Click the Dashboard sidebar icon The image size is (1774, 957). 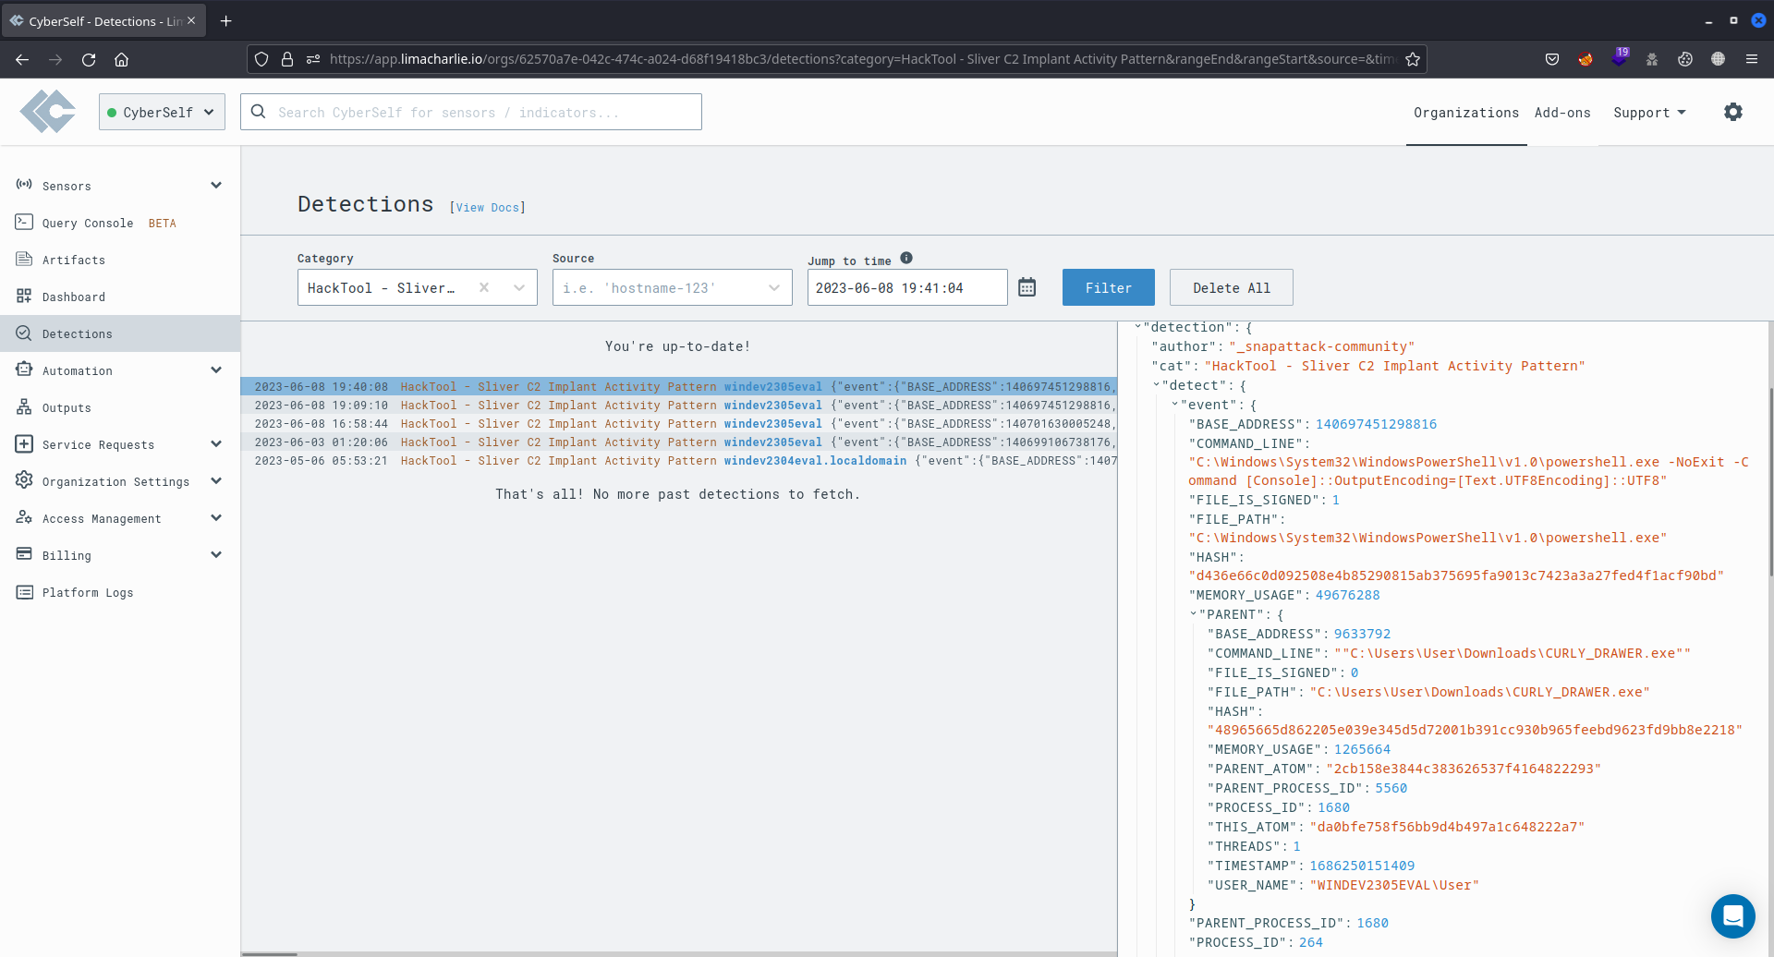(24, 296)
